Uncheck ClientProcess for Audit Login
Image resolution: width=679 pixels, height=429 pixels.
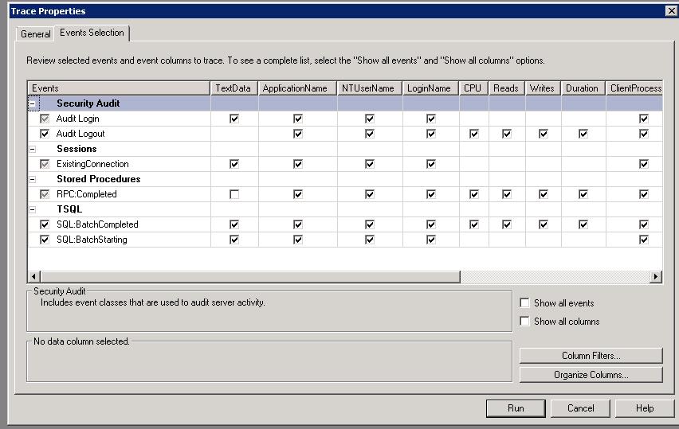pos(644,119)
